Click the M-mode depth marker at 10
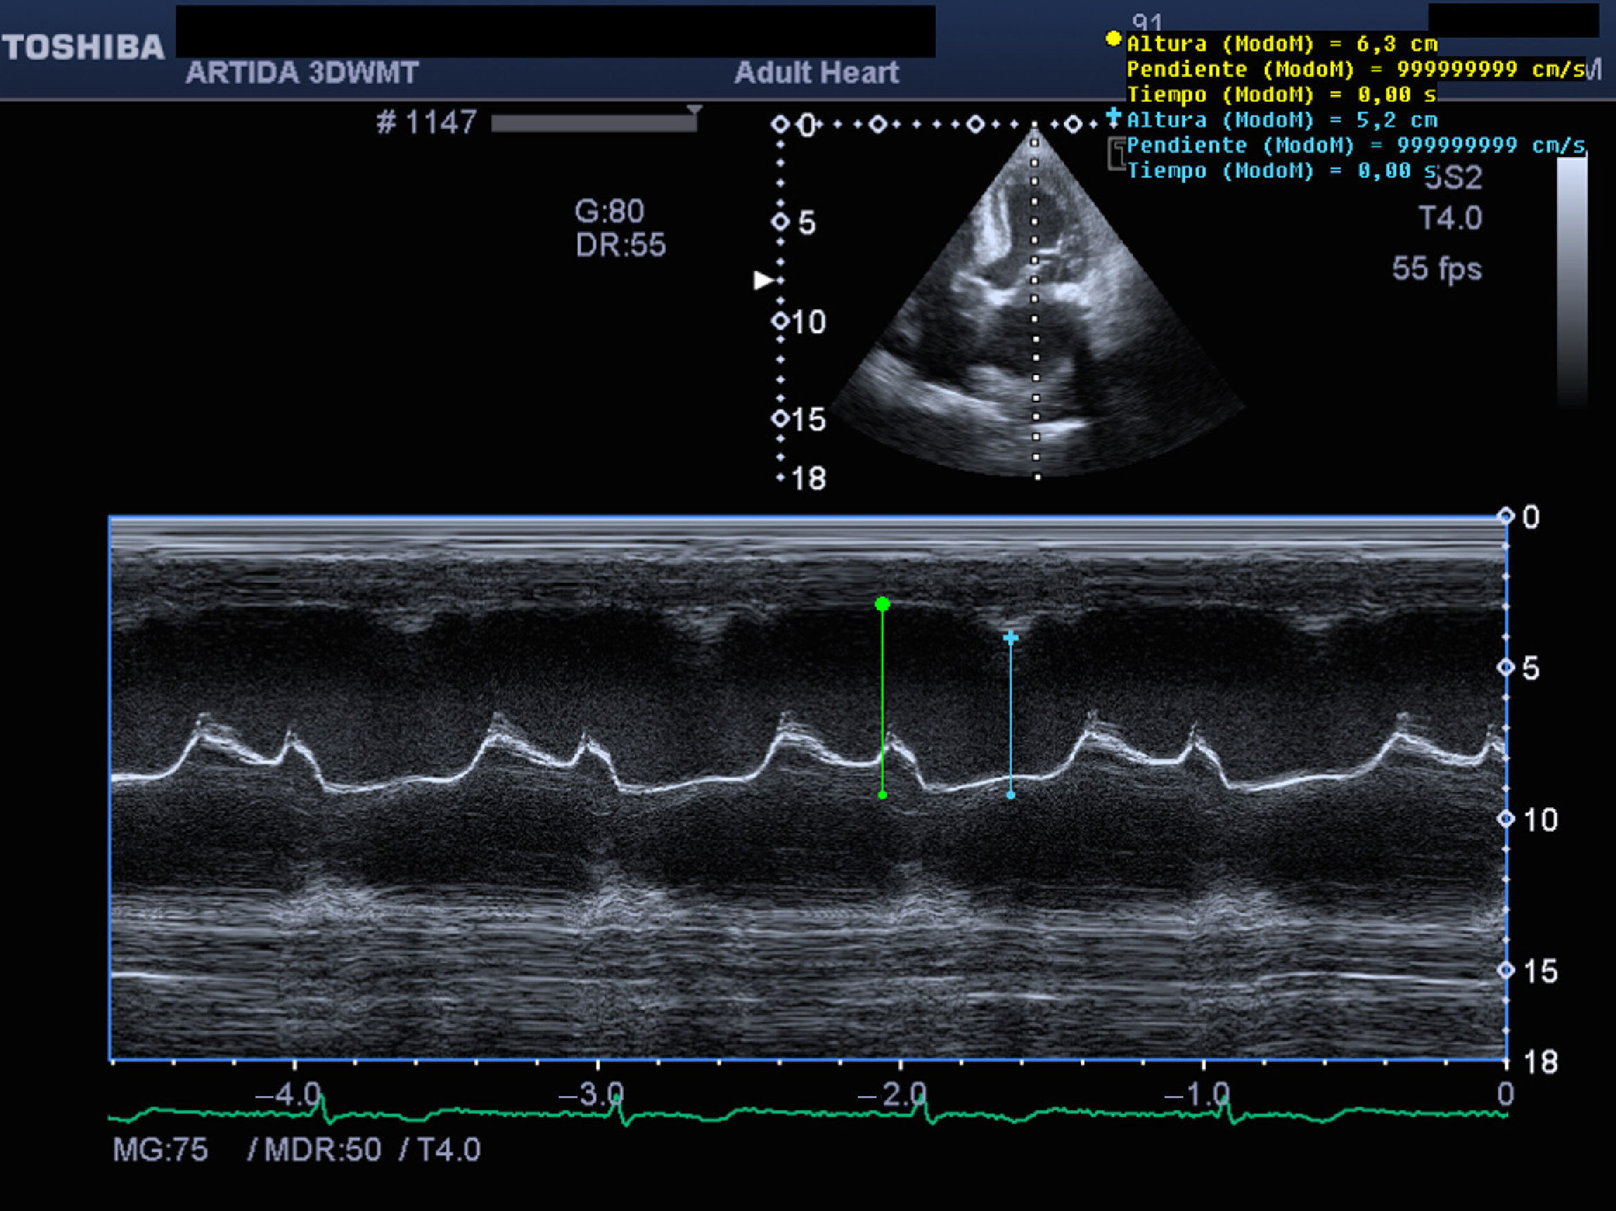This screenshot has height=1211, width=1616. pos(1505,820)
